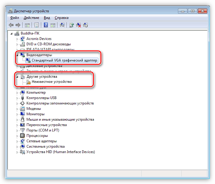Click the Мониторы category icon
215x184 pixels.
tap(22, 114)
